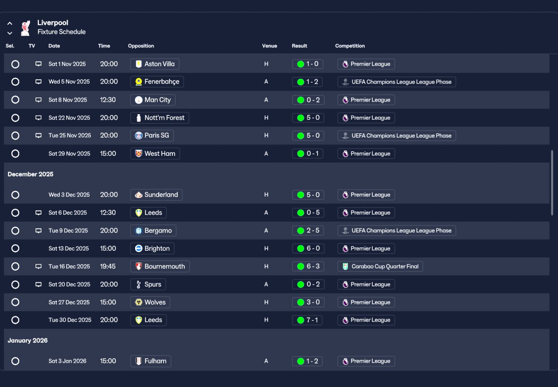
Task: Select radio button for Tue 30 Dec Leeds match
Action: click(15, 320)
